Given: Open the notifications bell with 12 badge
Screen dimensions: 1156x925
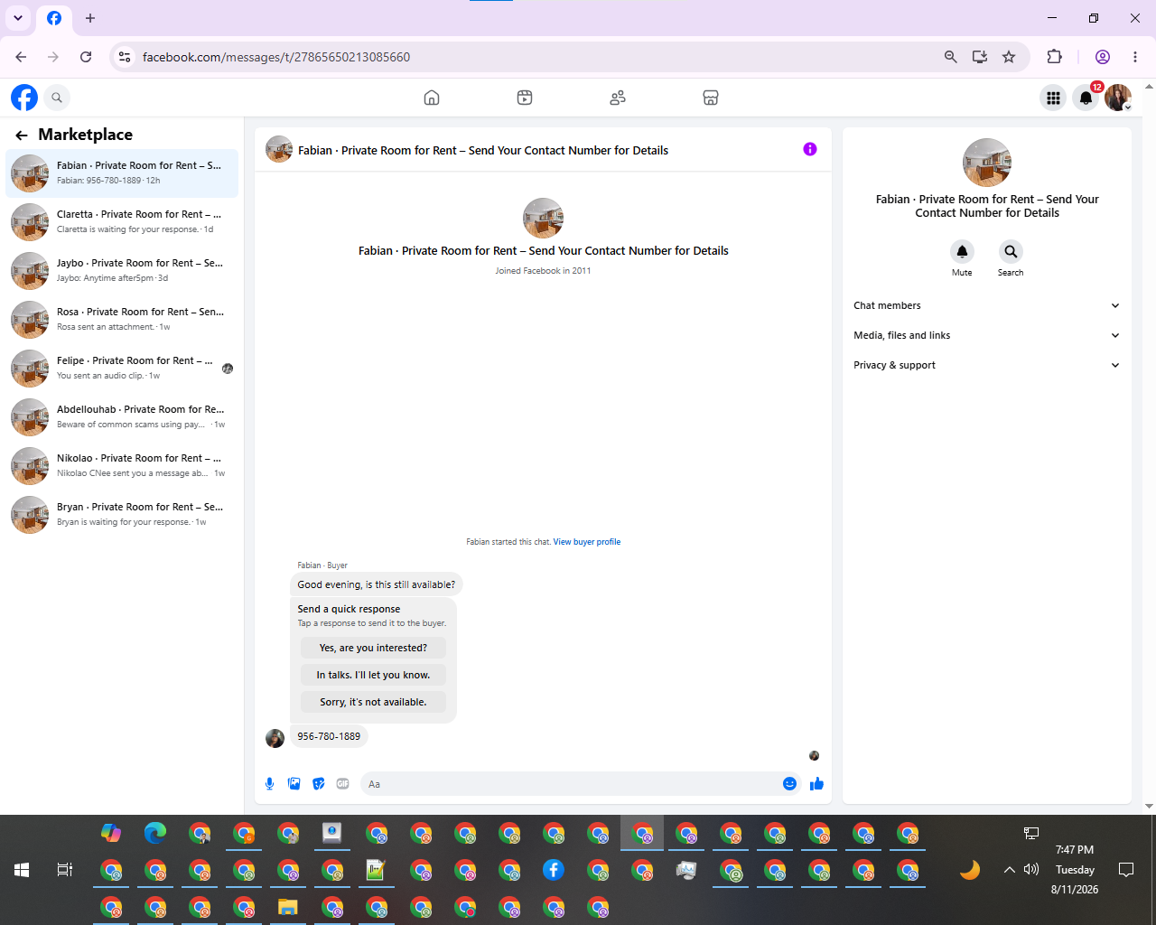Looking at the screenshot, I should tap(1086, 98).
